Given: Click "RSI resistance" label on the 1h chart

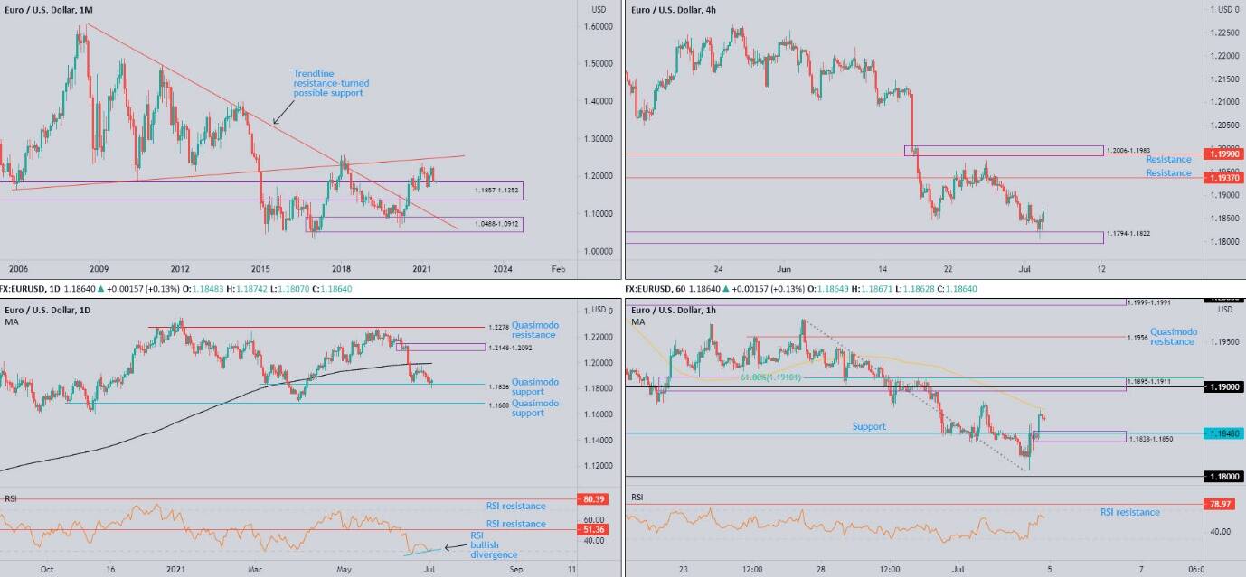Looking at the screenshot, I should 1129,512.
